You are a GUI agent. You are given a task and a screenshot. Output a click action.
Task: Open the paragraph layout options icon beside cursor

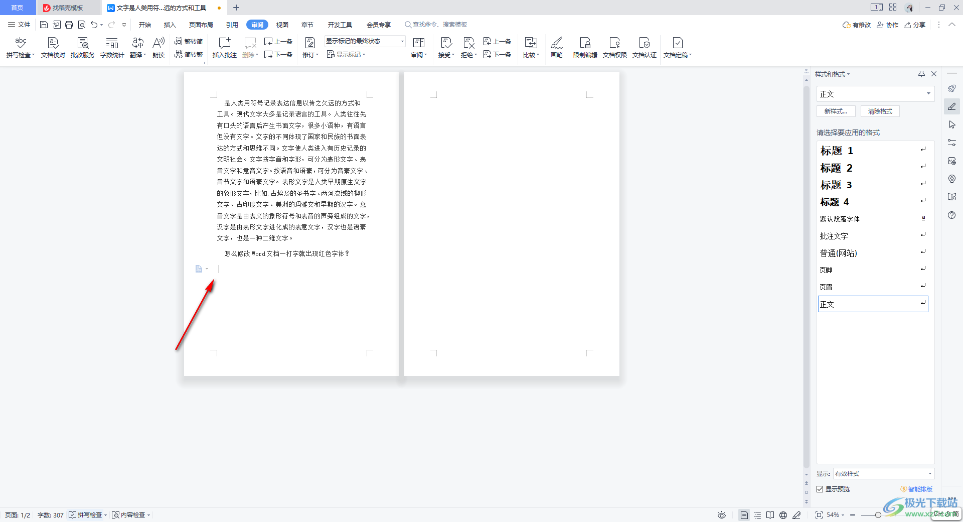coord(201,269)
